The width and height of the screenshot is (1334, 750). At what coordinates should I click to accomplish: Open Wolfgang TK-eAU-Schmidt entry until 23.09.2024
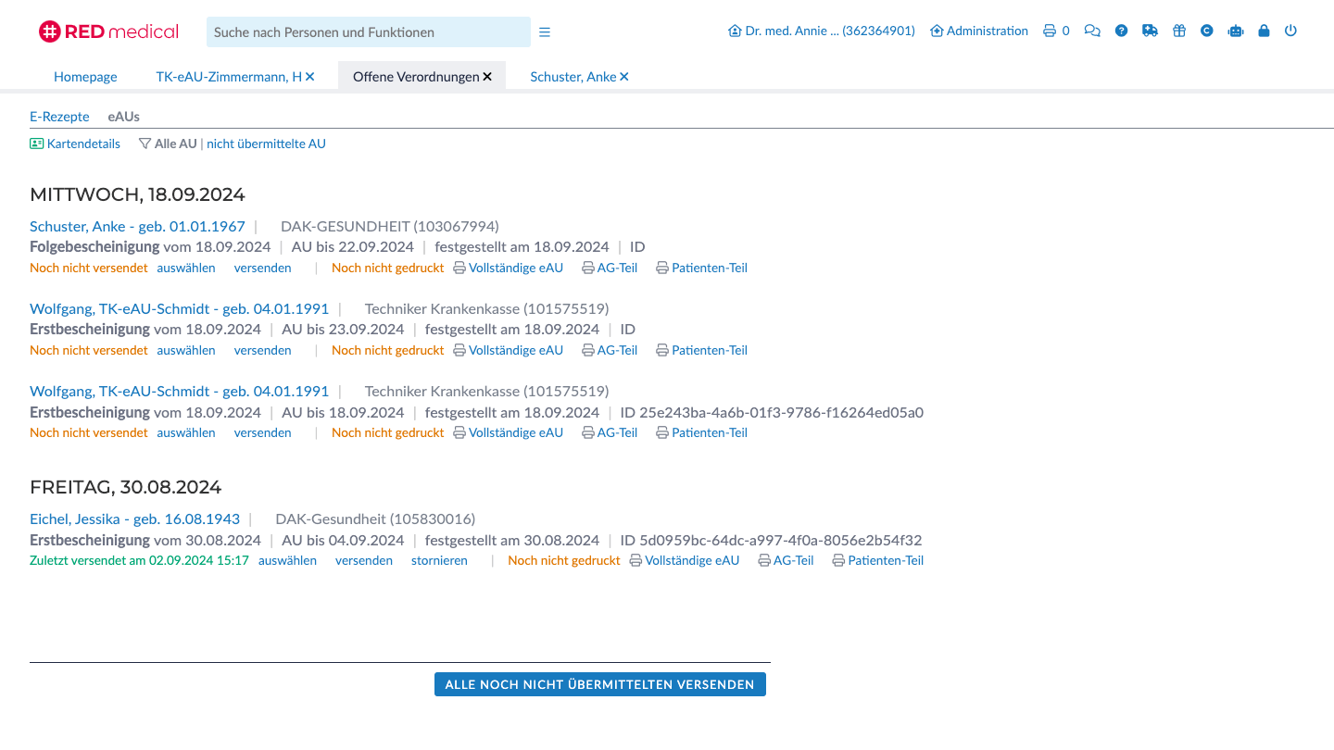click(x=179, y=308)
